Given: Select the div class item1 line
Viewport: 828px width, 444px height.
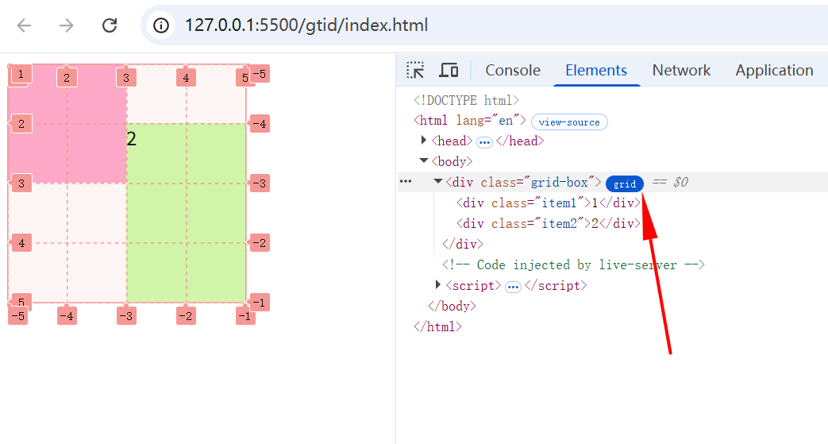Looking at the screenshot, I should [x=548, y=203].
